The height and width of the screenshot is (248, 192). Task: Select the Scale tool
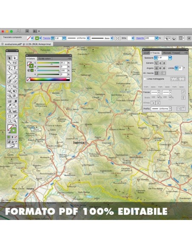click(x=15, y=87)
